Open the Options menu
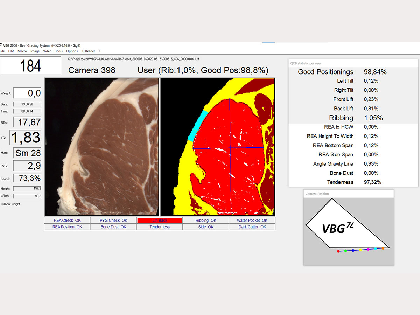 click(72, 51)
